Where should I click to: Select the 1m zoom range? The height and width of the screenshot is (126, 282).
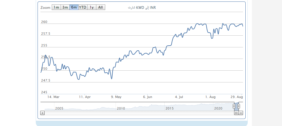56,7
